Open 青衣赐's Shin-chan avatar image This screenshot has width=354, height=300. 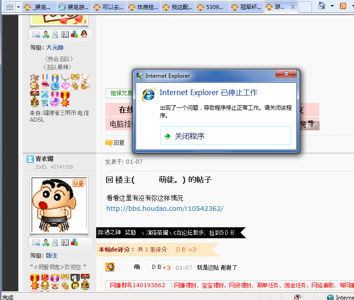click(x=59, y=205)
